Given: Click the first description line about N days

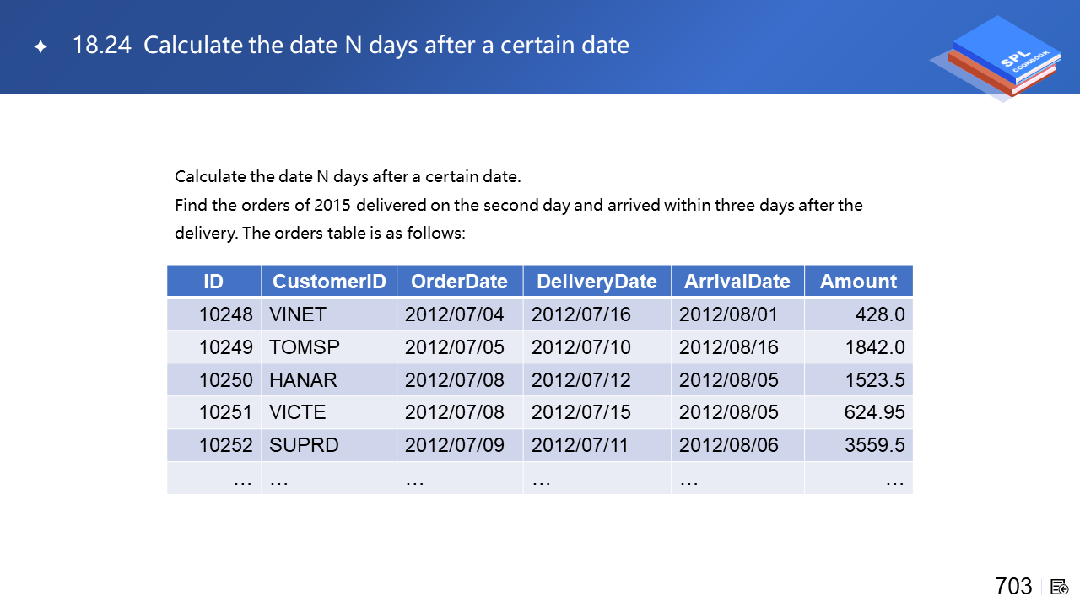Looking at the screenshot, I should click(348, 177).
